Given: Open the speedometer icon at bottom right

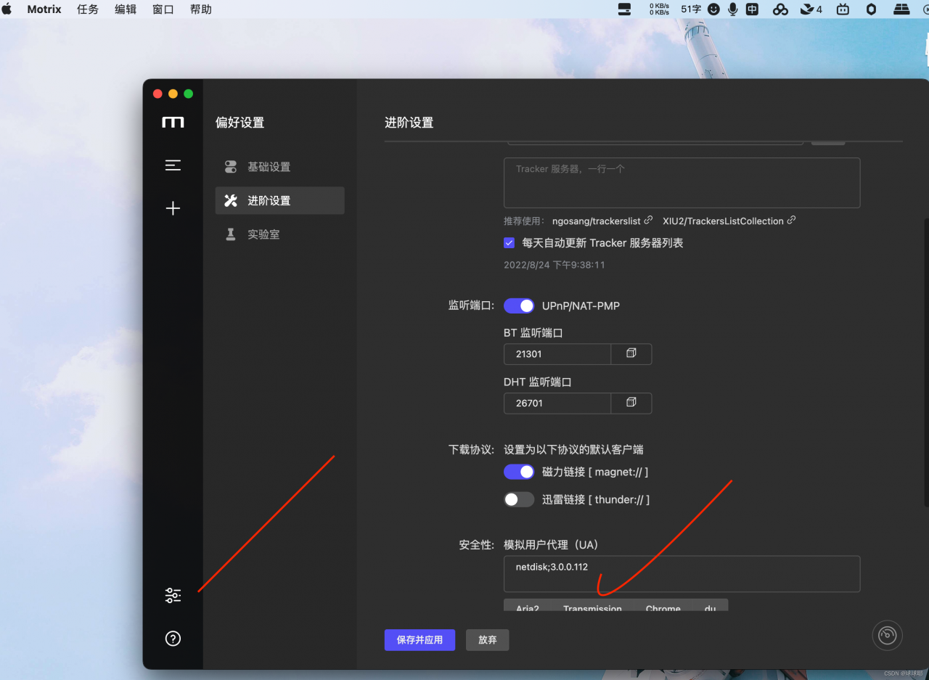Looking at the screenshot, I should tap(888, 635).
